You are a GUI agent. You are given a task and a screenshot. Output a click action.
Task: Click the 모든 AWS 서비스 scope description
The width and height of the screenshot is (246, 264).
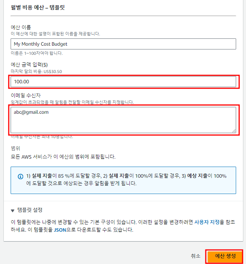(63, 157)
